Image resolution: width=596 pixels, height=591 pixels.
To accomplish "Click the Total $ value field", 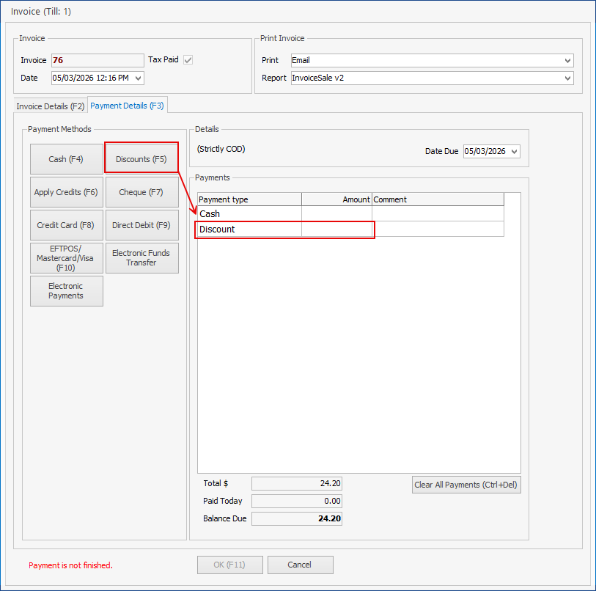I will 296,484.
